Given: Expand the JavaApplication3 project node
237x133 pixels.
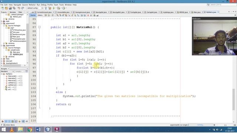Looking at the screenshot, I should [1, 63].
